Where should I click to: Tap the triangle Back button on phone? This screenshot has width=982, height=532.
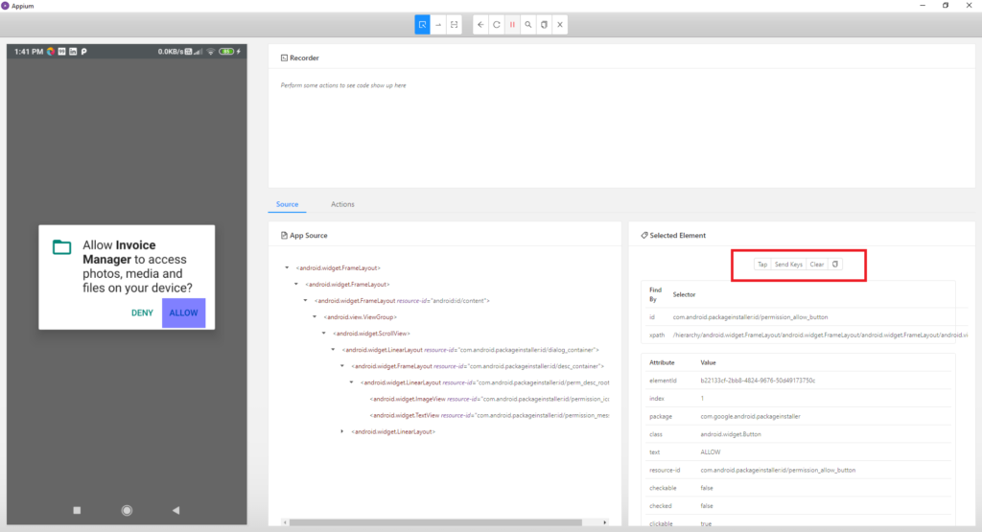tap(176, 510)
